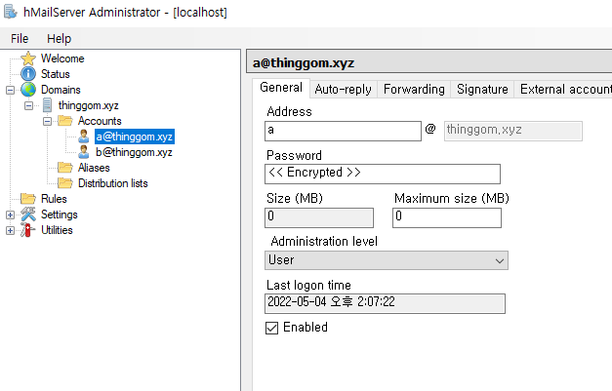Expand the Settings tree node
This screenshot has width=612, height=391.
(10, 215)
